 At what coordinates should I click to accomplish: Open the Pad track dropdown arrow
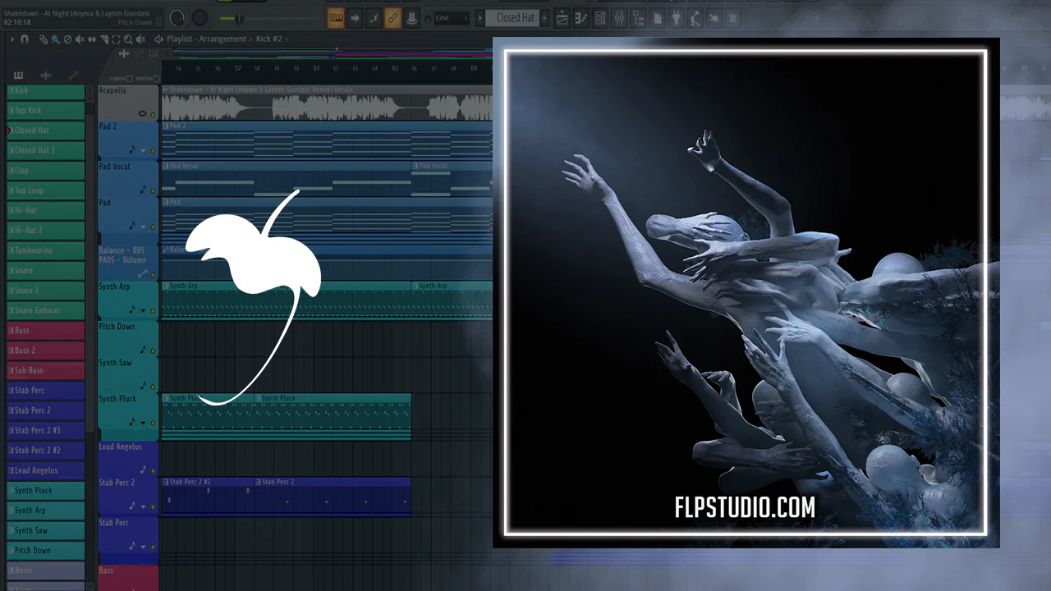[143, 227]
